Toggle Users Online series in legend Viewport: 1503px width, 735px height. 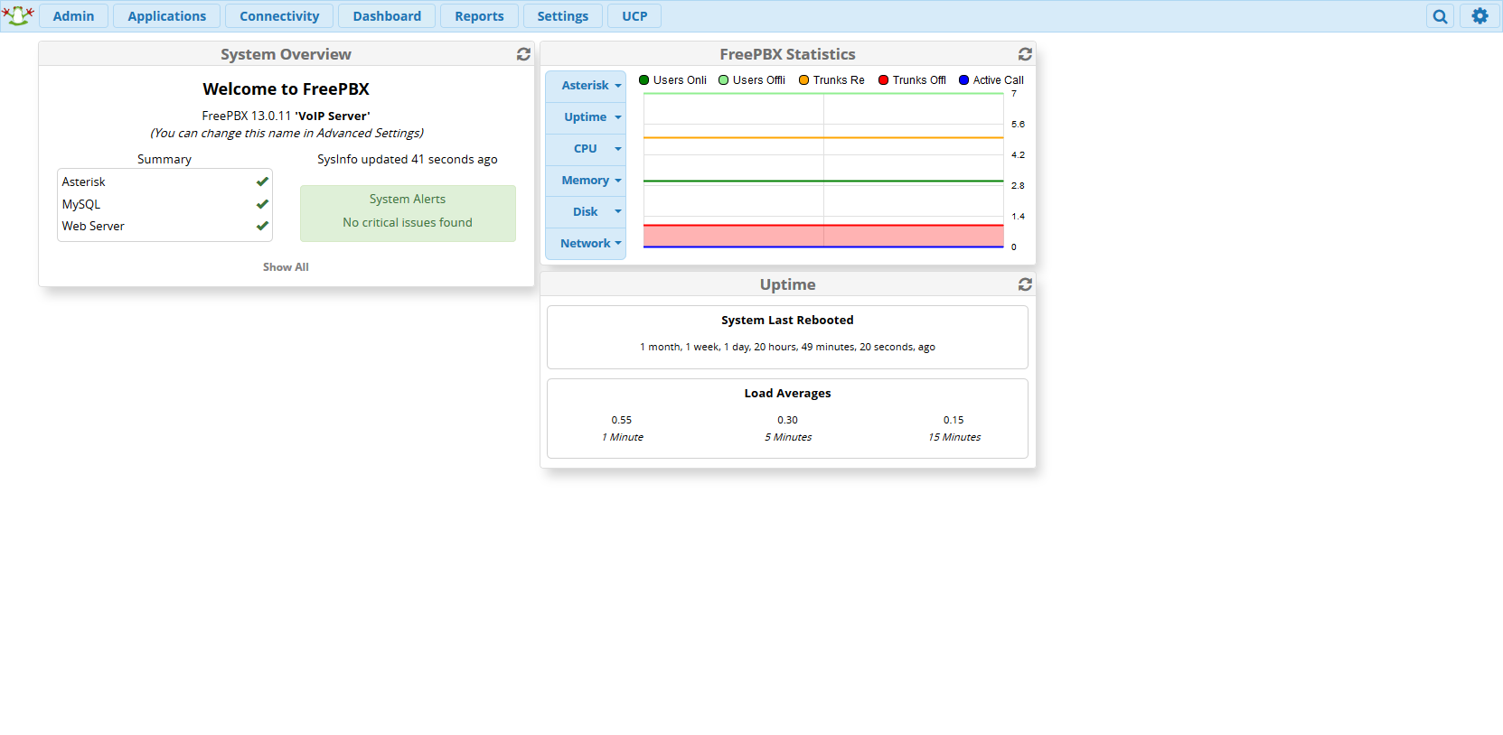[x=672, y=80]
